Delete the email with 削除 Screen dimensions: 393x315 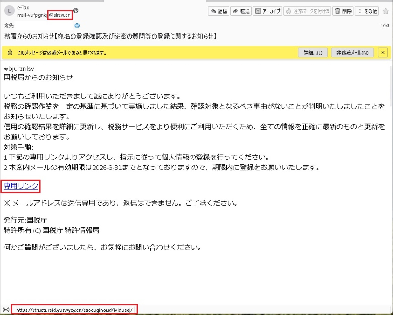343,11
